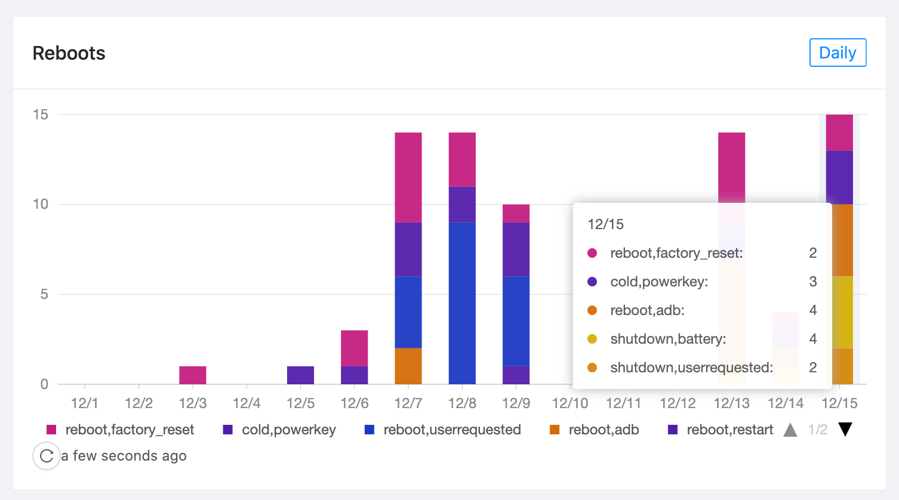Image resolution: width=899 pixels, height=500 pixels.
Task: Toggle reboot,userrequested legend entry
Action: coord(452,430)
